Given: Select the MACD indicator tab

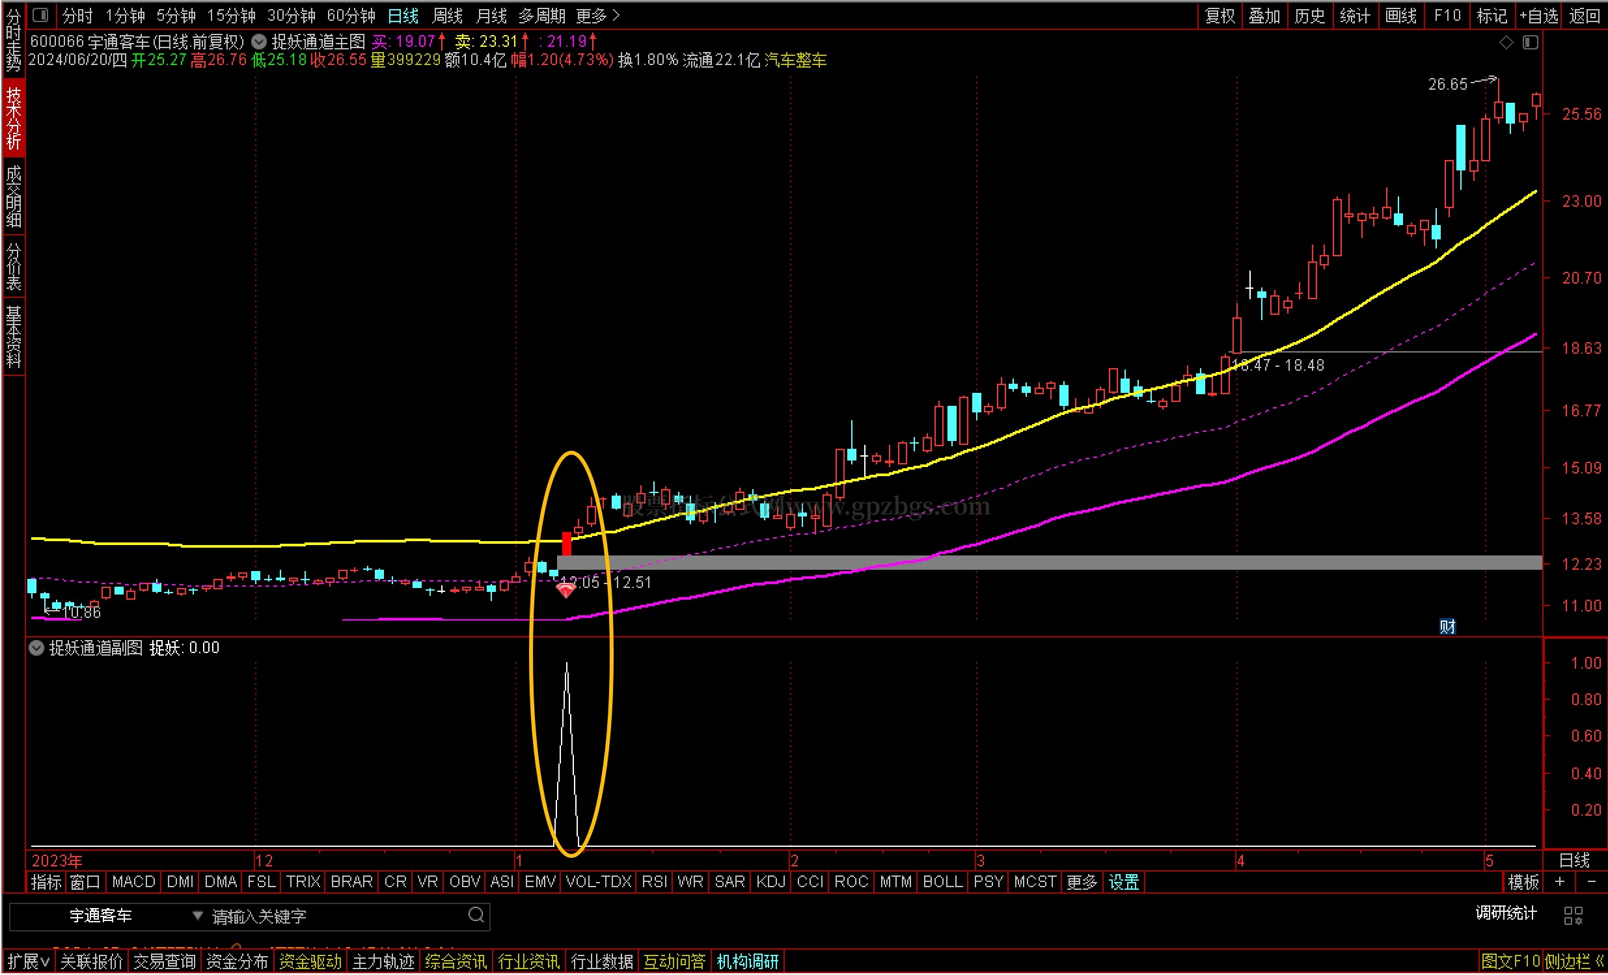Looking at the screenshot, I should coord(133,882).
